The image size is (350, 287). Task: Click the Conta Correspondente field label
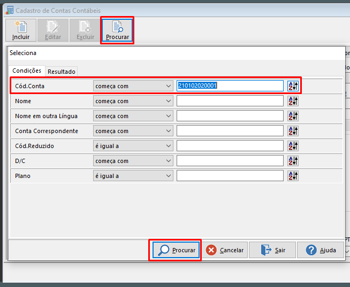(47, 131)
